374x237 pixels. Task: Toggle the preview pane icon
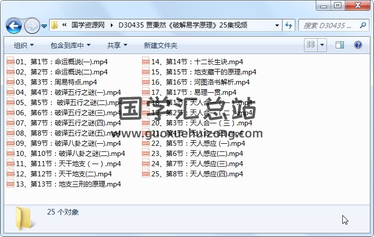(x=340, y=45)
